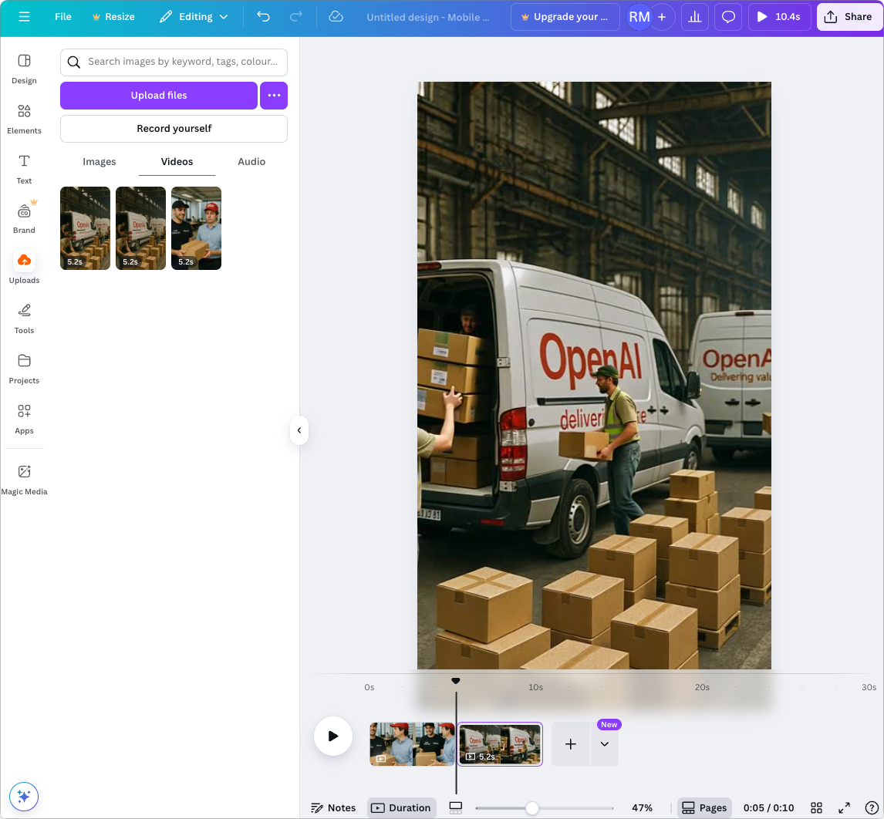This screenshot has height=819, width=884.
Task: Toggle the Pages view button
Action: pyautogui.click(x=704, y=807)
